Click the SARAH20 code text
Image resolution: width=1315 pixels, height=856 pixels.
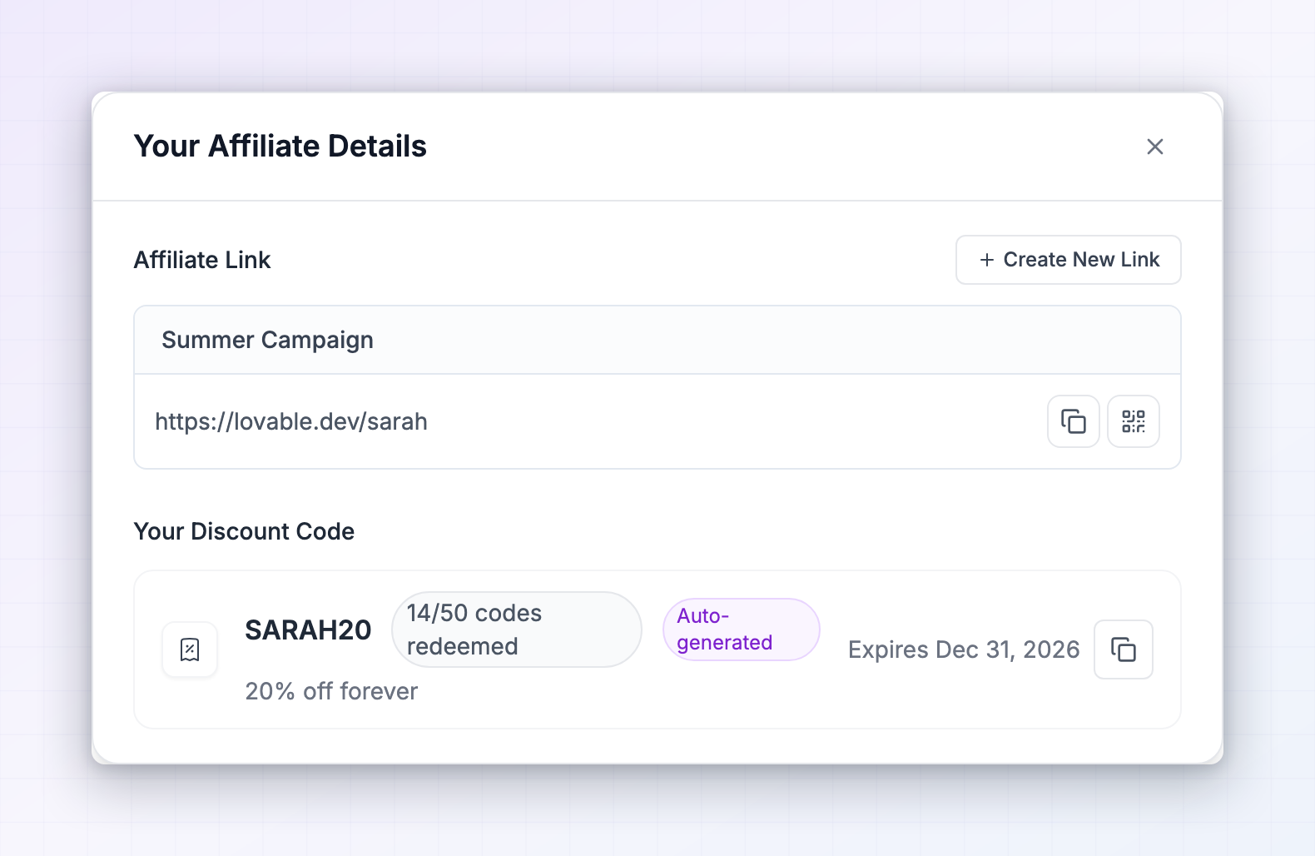308,630
